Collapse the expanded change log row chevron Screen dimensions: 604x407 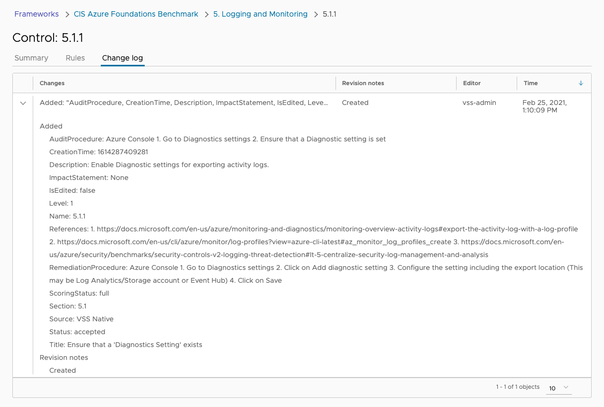[23, 103]
